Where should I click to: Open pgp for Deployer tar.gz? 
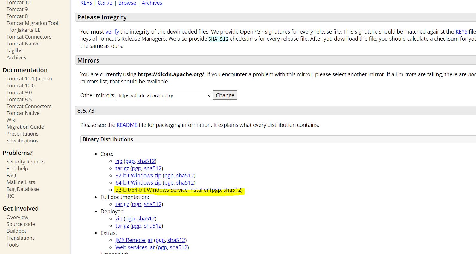point(137,226)
